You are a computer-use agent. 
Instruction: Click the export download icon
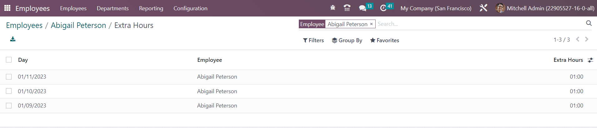[x=13, y=39]
